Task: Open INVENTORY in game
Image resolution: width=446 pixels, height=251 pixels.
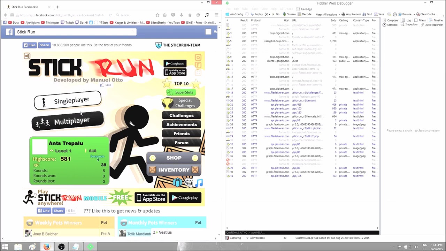Action: [x=174, y=170]
